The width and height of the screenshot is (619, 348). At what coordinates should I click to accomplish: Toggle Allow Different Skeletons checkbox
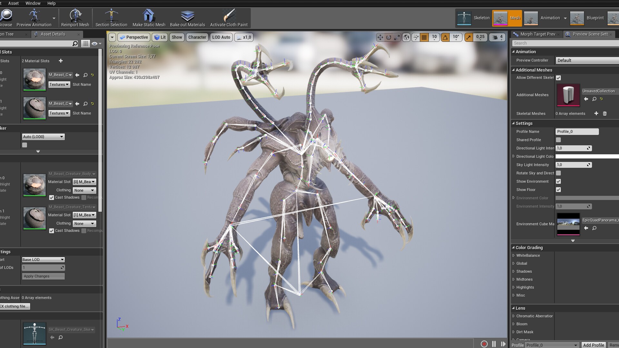click(x=558, y=78)
